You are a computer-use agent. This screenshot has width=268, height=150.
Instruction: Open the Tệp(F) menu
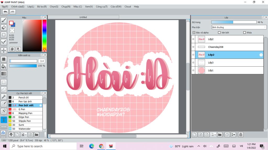click(5, 7)
